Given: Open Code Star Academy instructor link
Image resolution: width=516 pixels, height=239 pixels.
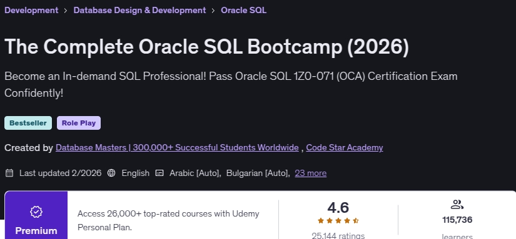Looking at the screenshot, I should click(345, 148).
